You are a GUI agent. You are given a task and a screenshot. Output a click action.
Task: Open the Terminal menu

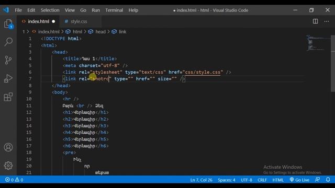pos(114,10)
